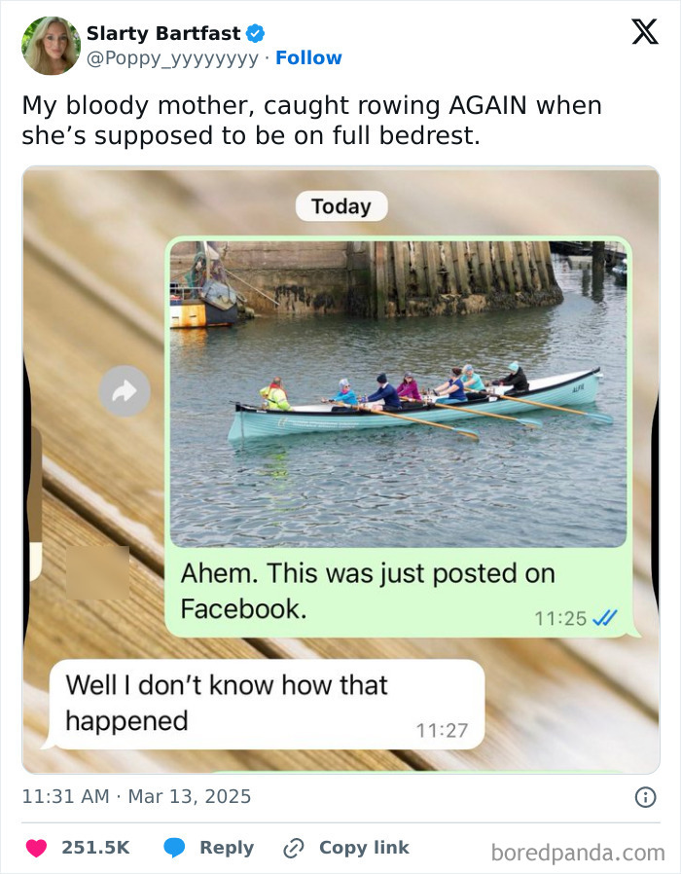Toggle follow state via the Follow link
Screen dimensions: 681x874
(x=309, y=57)
